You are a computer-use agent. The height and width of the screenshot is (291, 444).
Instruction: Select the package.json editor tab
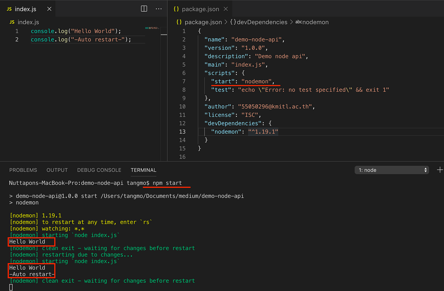pos(201,9)
